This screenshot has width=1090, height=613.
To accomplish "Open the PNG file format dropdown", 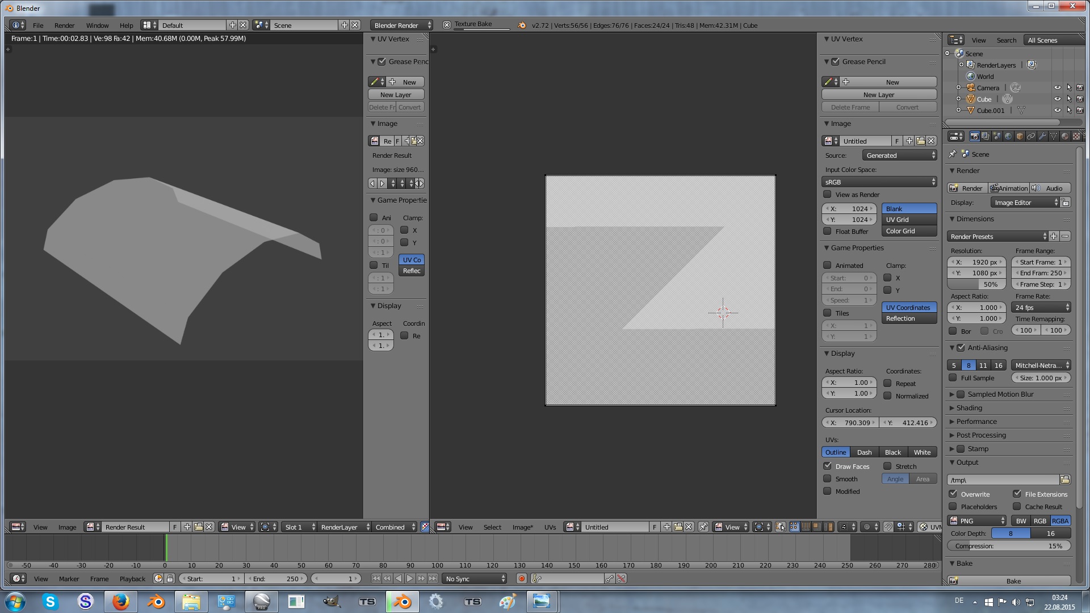I will (x=976, y=520).
